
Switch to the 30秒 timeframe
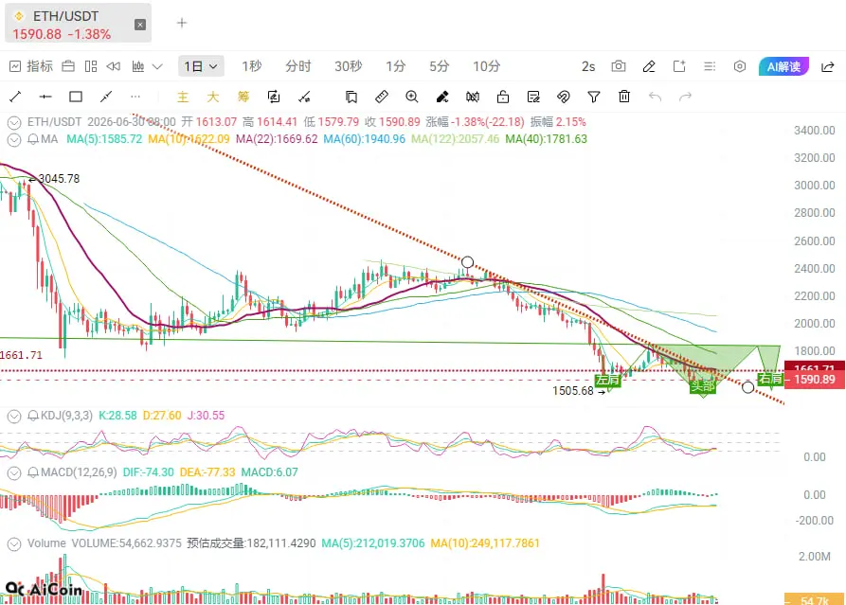pyautogui.click(x=348, y=66)
